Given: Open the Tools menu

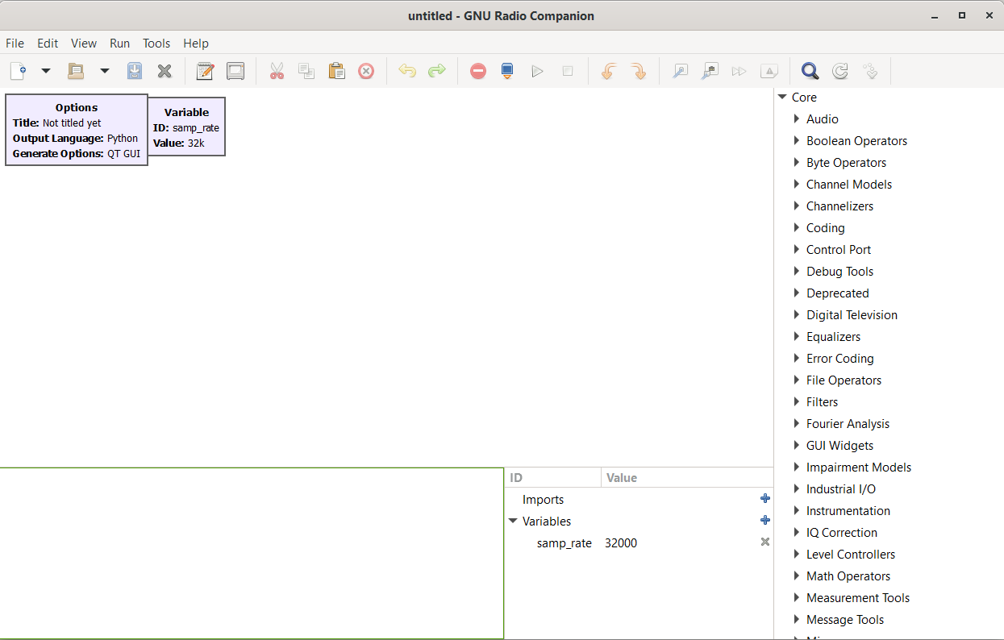Looking at the screenshot, I should (x=156, y=44).
